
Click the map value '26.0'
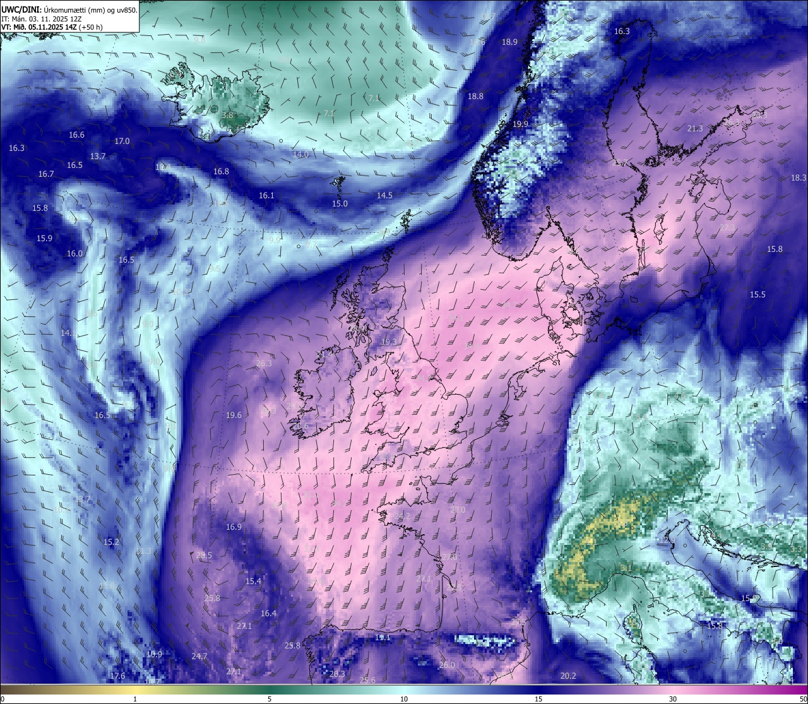click(x=447, y=665)
